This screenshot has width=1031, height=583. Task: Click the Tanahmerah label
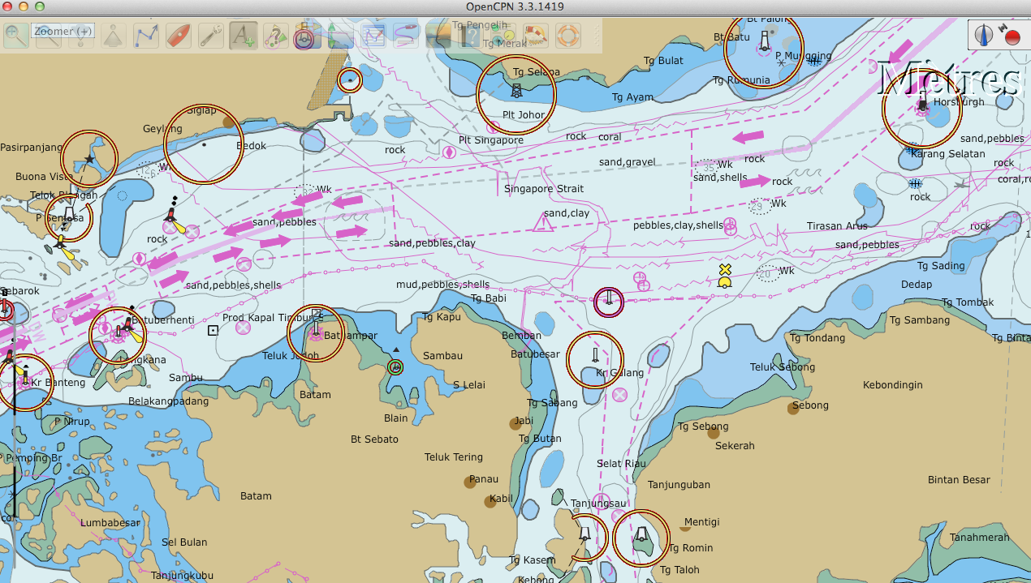click(x=980, y=538)
